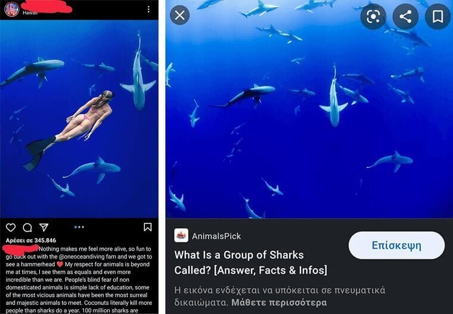Viewport: 453px width, 314px height.
Task: Open comments via the speech bubble icon
Action: click(27, 228)
